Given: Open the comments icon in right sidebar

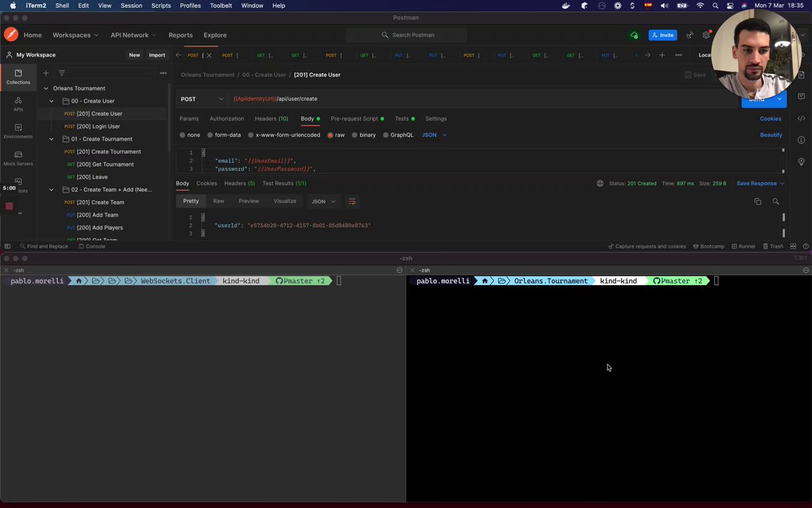Looking at the screenshot, I should point(801,97).
